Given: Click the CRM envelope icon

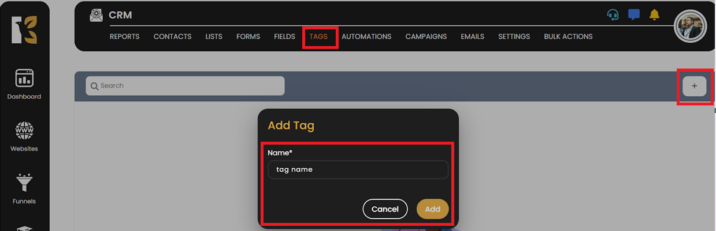Looking at the screenshot, I should (x=97, y=16).
